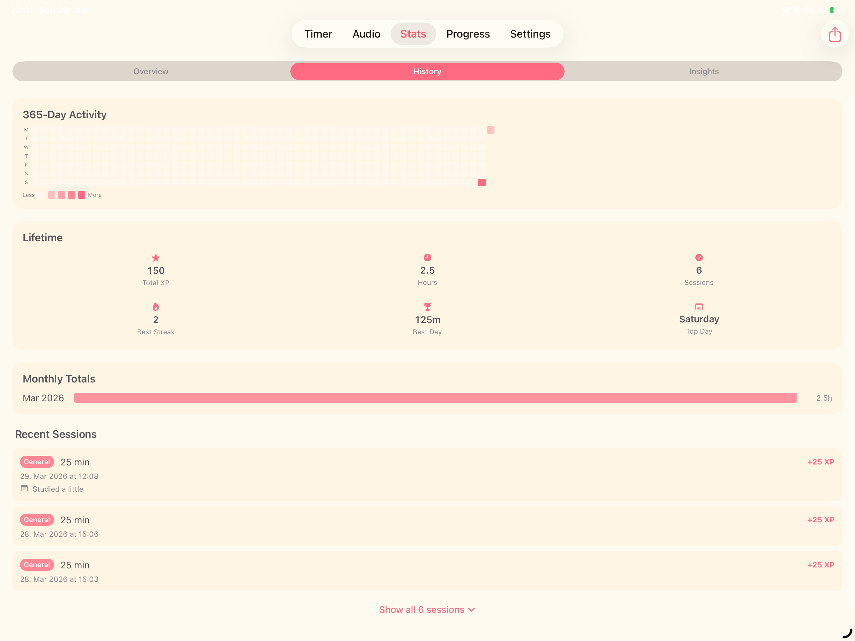Screen dimensions: 855x641
Task: Click the 2 Best Streak value
Action: pyautogui.click(x=156, y=320)
